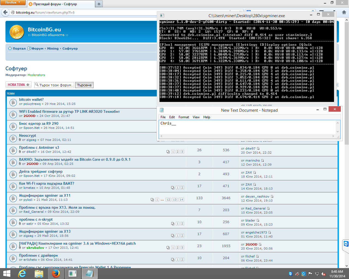Screen dimensions: 349x279
Task: Open the Action Center flag tray icon
Action: [x=311, y=274]
